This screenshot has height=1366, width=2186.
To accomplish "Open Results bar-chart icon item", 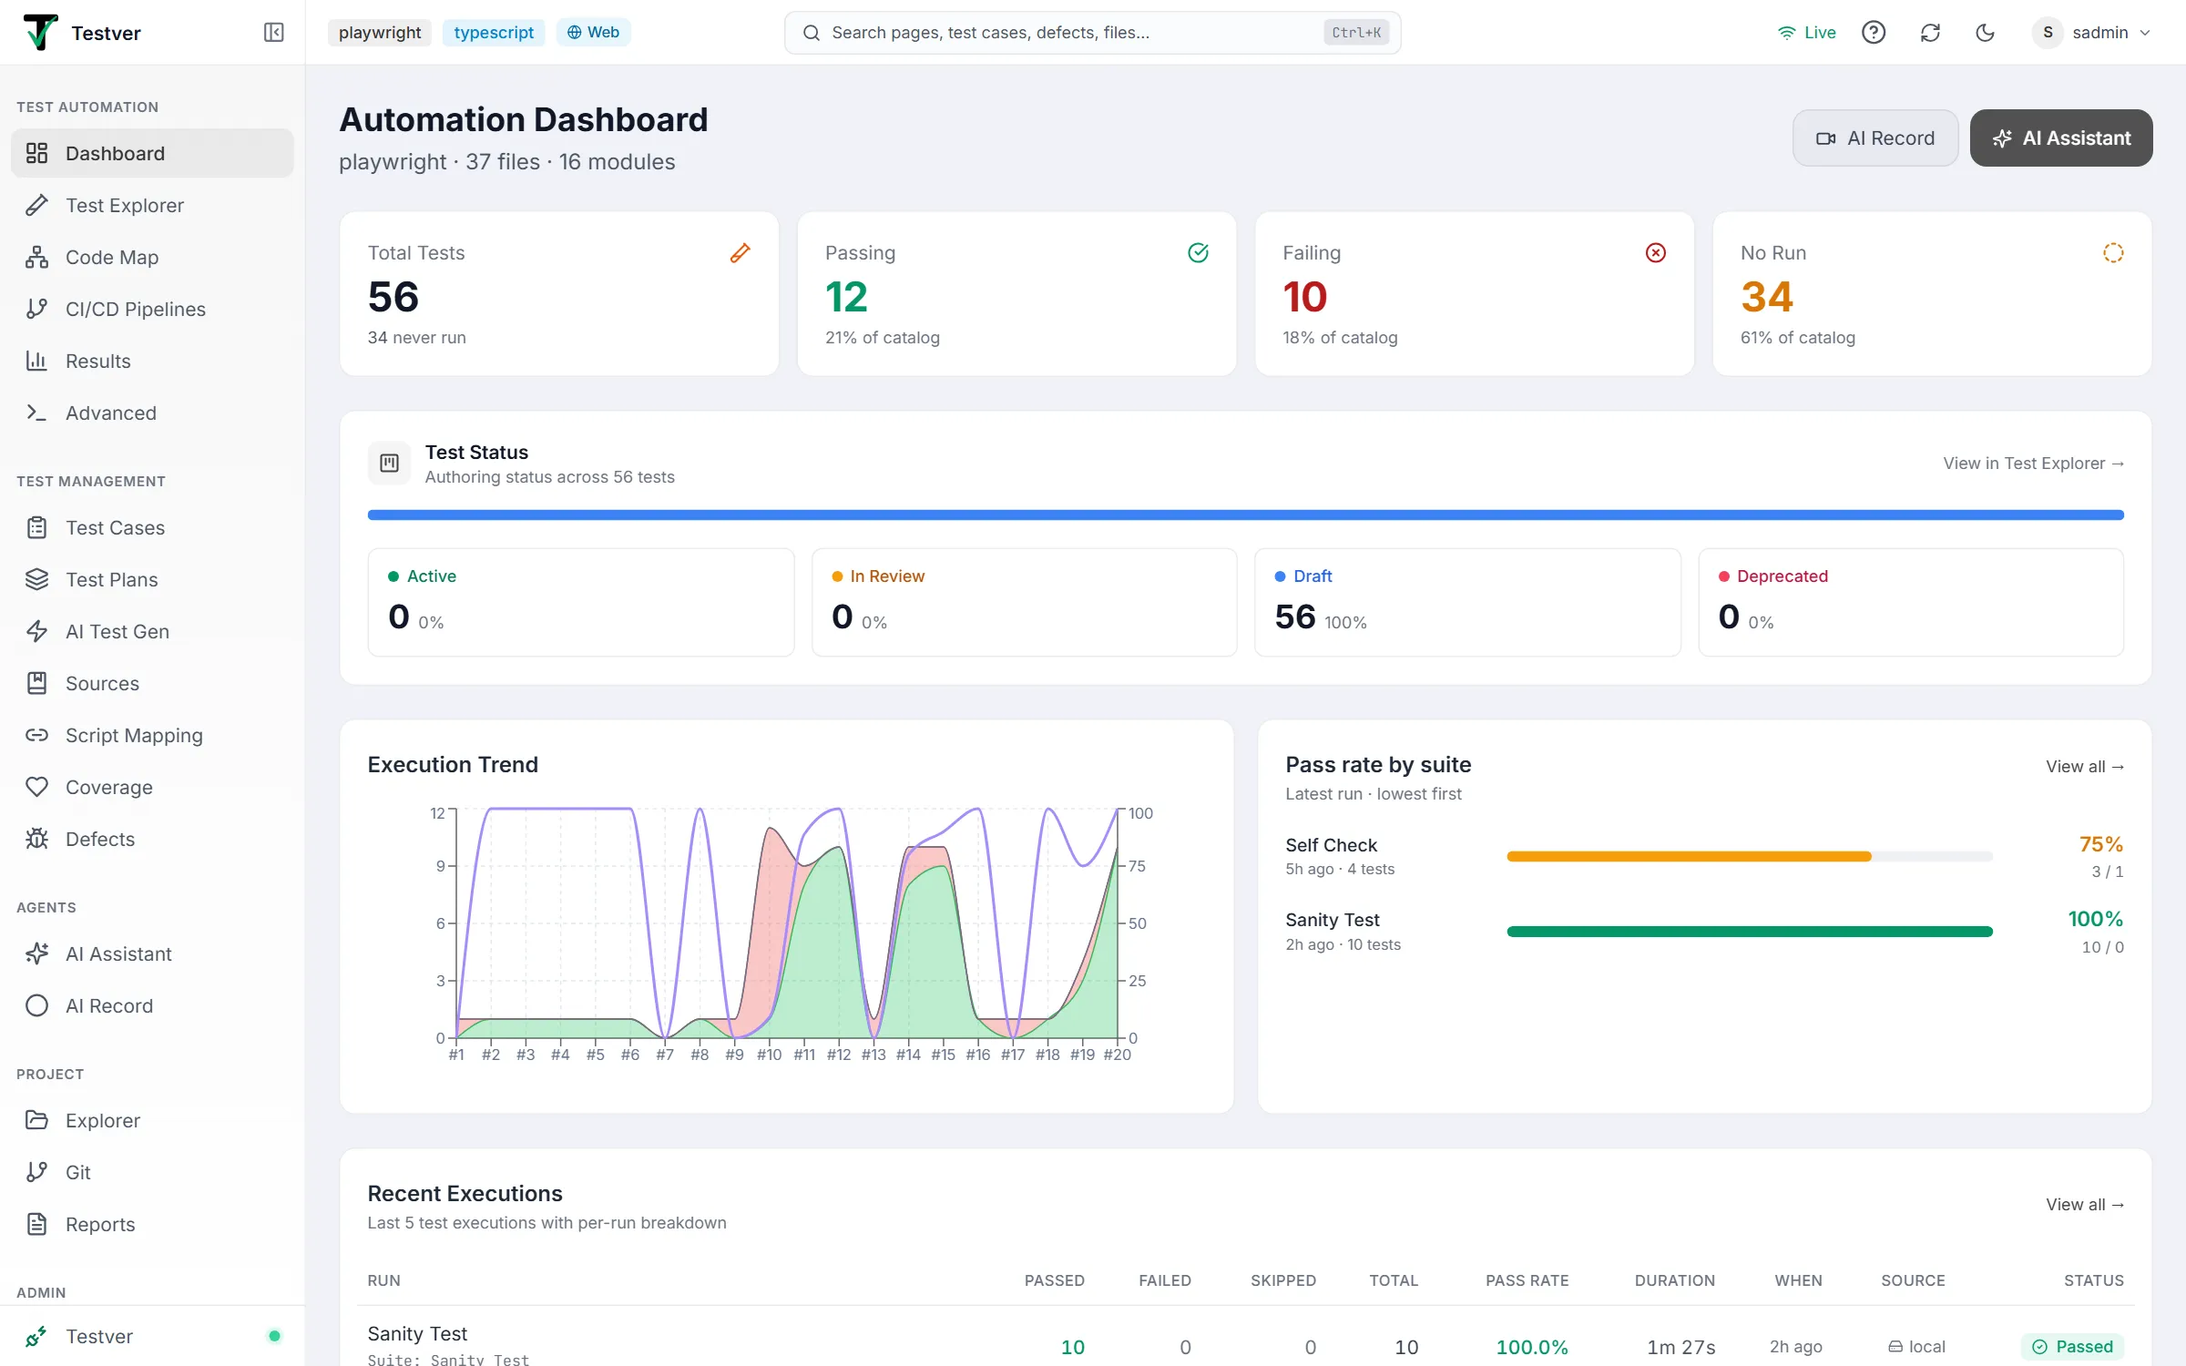I will (x=152, y=361).
